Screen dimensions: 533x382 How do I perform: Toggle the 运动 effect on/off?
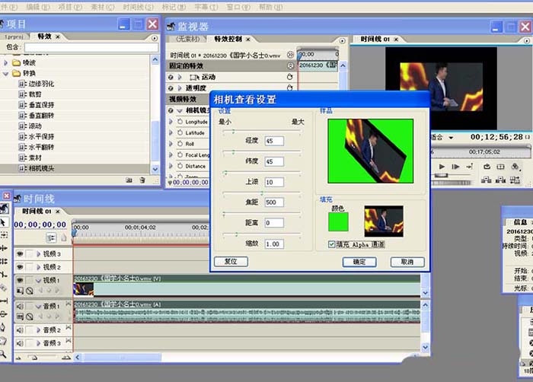tap(171, 77)
